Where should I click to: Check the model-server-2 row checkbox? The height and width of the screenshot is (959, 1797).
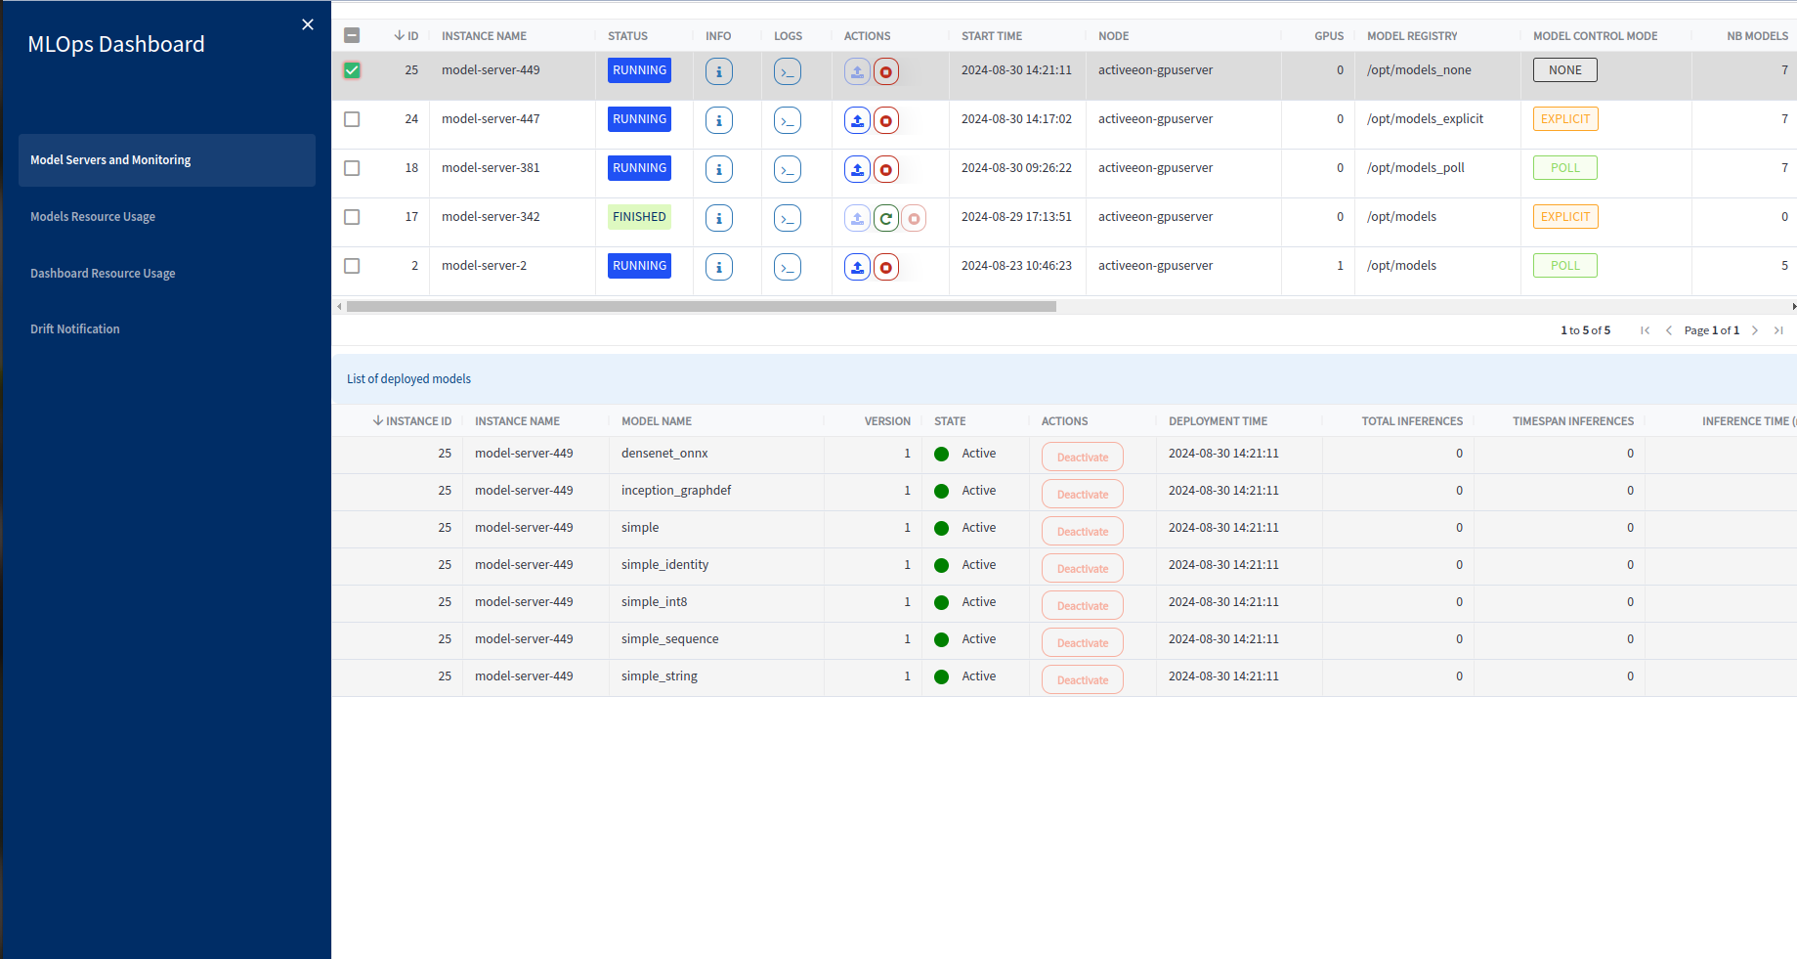[x=352, y=266]
